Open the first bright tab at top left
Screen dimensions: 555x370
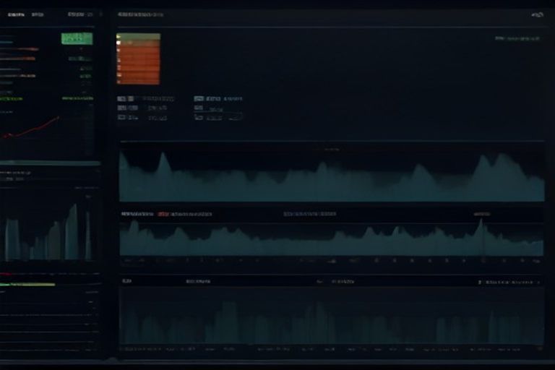(17, 15)
